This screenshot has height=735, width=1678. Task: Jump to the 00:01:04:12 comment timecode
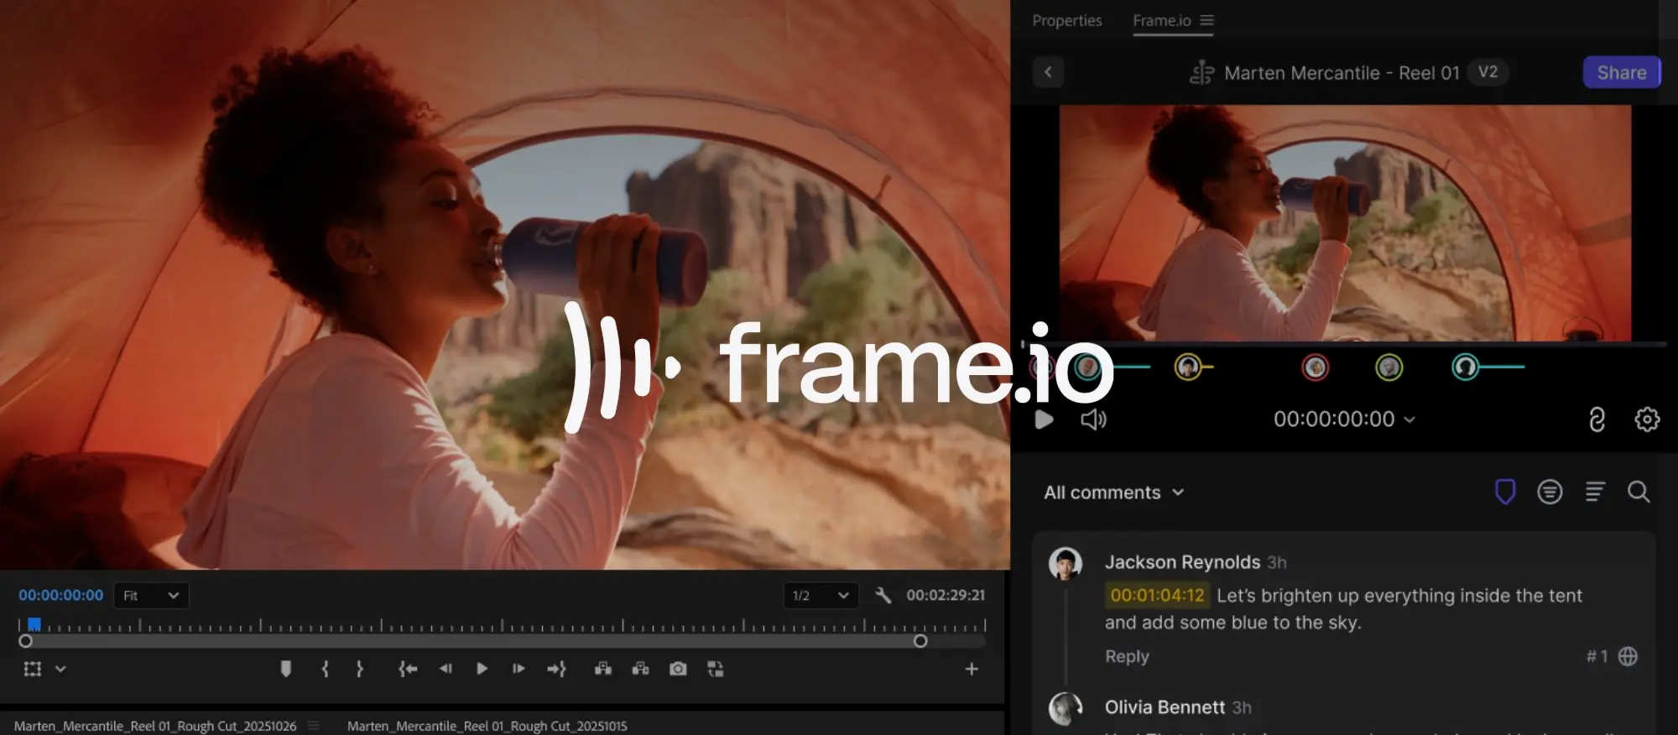tap(1157, 595)
